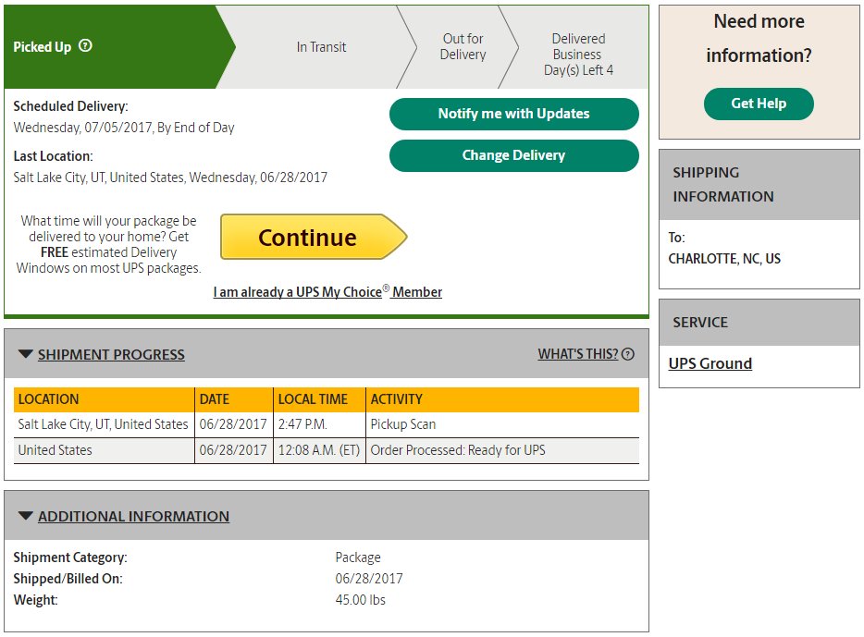864x637 pixels.
Task: Open the ADDITIONAL INFORMATION heading link
Action: pos(133,517)
